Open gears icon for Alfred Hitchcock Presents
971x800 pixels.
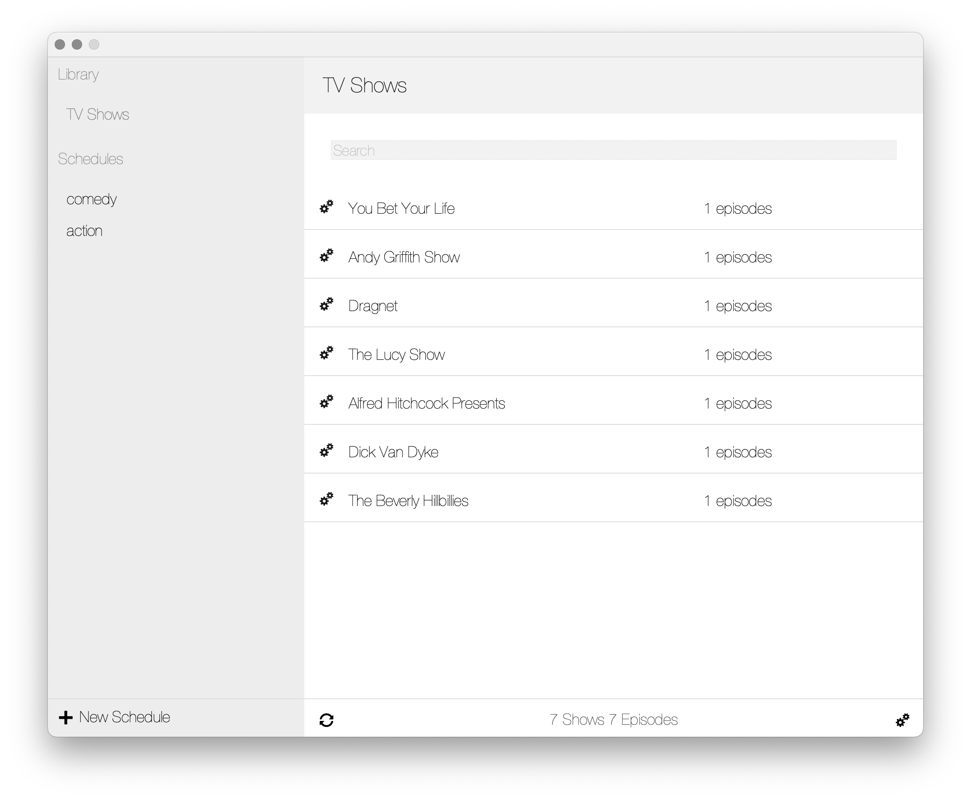pyautogui.click(x=326, y=401)
